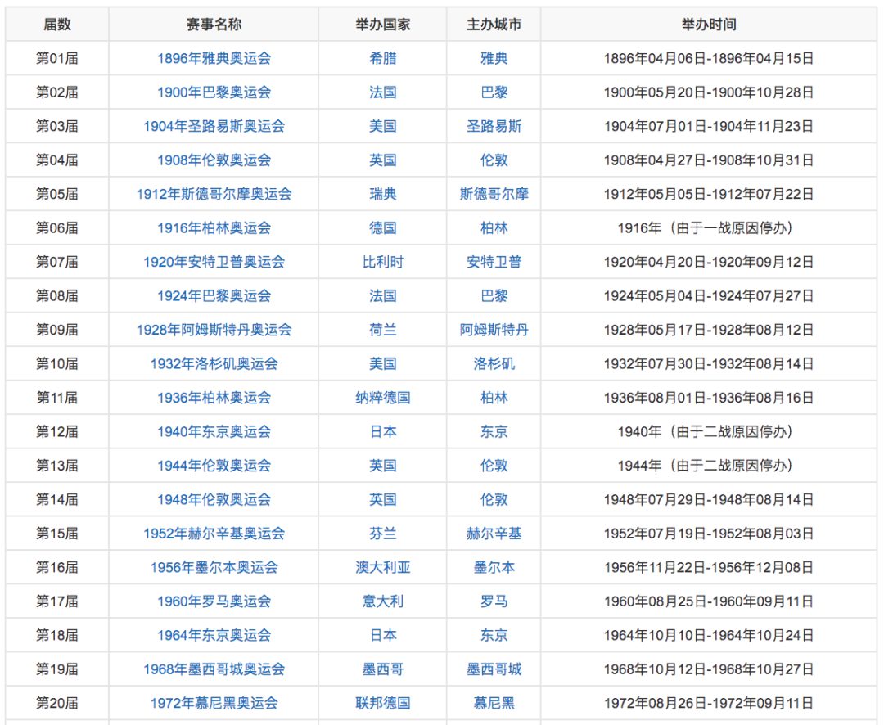The image size is (884, 725).
Task: Click the country link 墨西哥
Action: point(383,669)
